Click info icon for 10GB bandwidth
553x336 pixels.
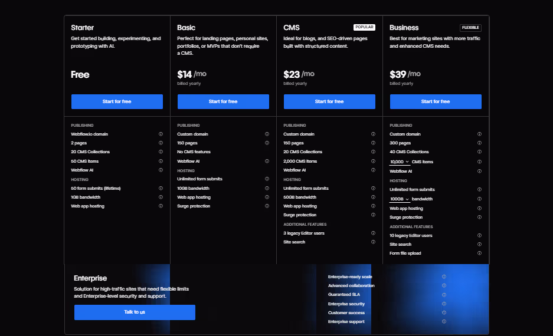(267, 188)
